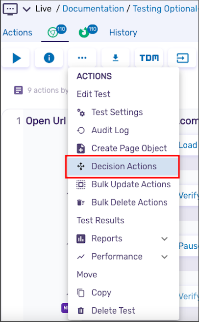Expand the Performance submenu chevron
Screen dimensions: 199x322
click(164, 257)
